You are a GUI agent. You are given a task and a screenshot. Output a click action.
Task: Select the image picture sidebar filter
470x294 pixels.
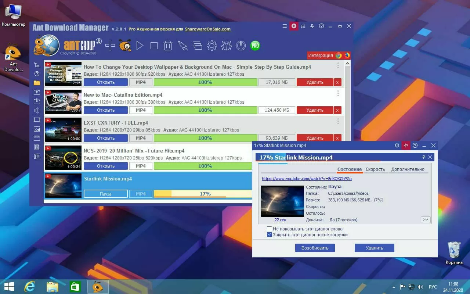37,129
